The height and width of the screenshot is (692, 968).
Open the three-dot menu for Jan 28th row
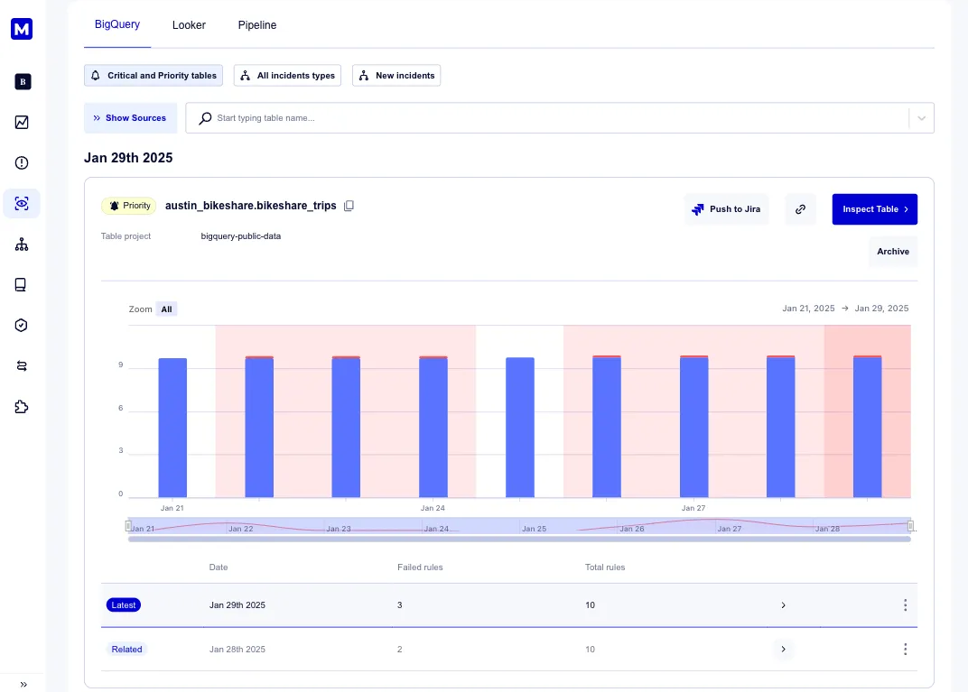(905, 650)
